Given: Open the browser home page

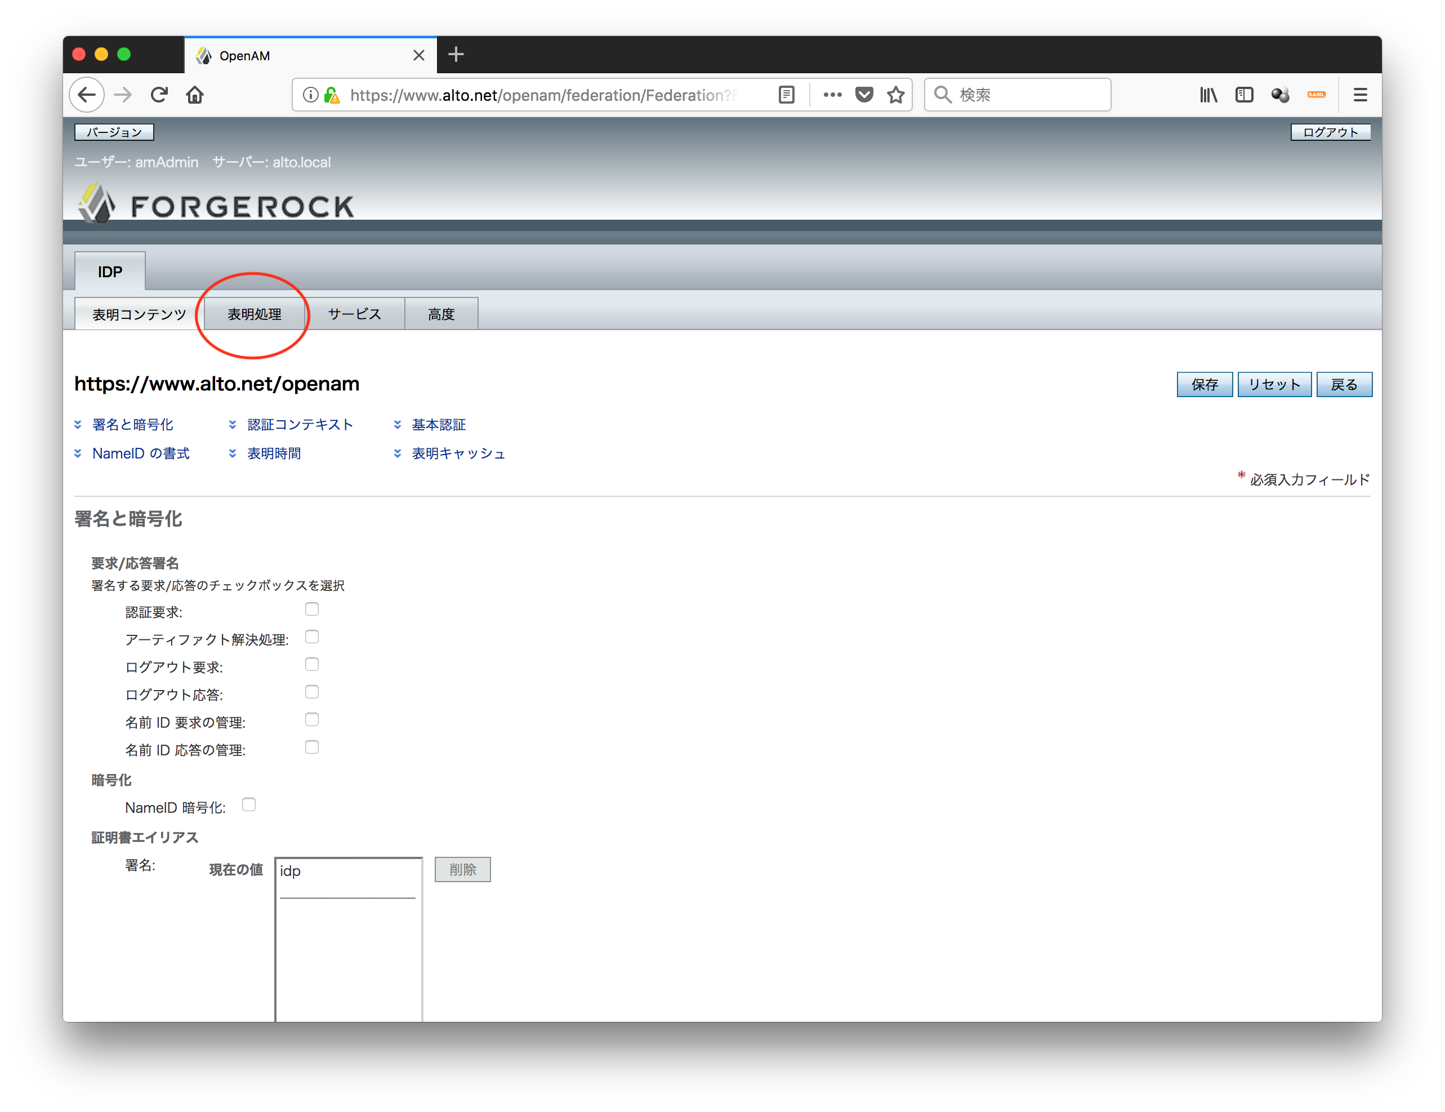Looking at the screenshot, I should (x=195, y=95).
